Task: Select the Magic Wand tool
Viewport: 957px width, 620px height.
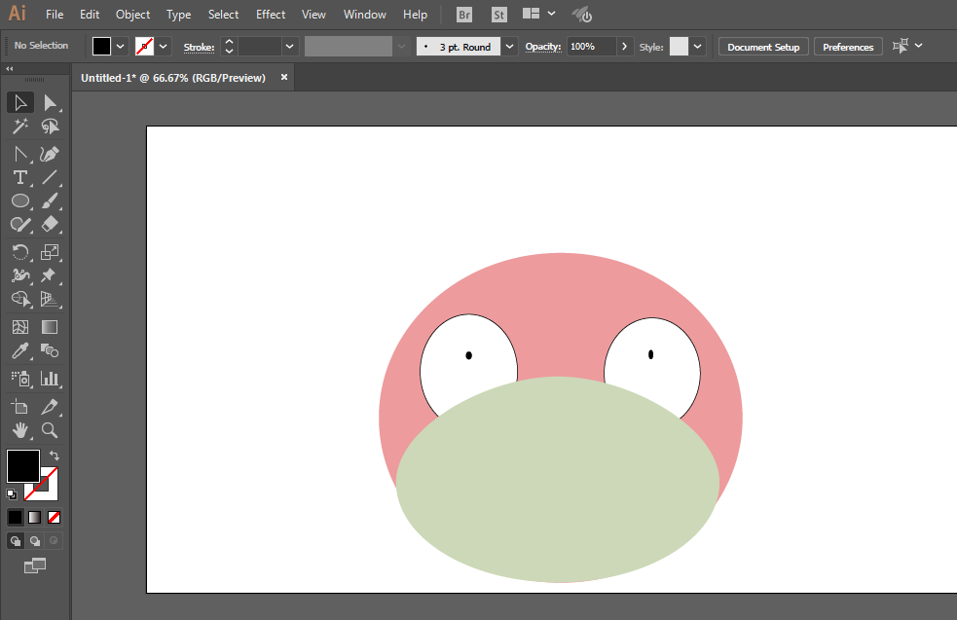Action: pos(19,127)
